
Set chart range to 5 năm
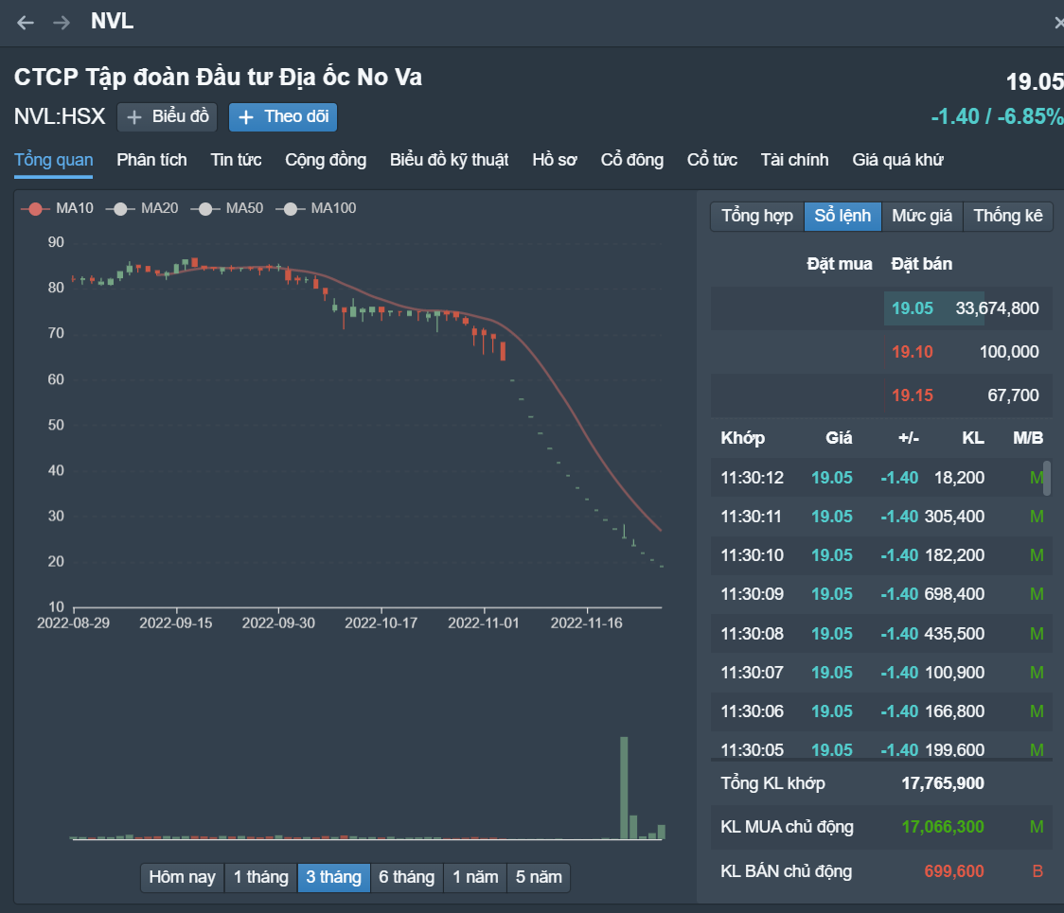pos(539,877)
